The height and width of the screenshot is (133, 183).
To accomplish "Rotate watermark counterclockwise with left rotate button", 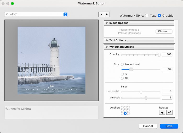I will (x=162, y=112).
